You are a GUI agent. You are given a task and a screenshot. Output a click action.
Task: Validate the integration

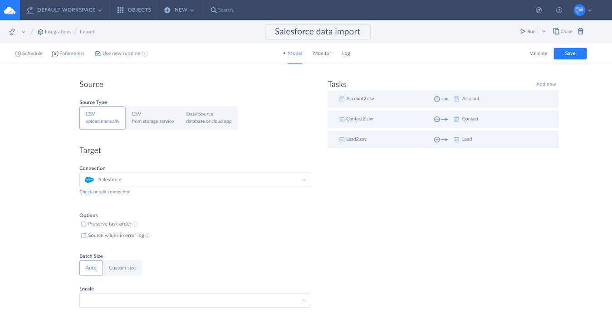click(x=539, y=53)
